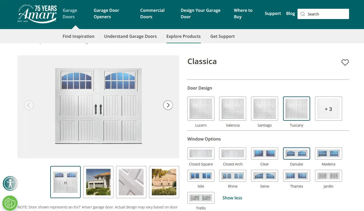Switch to Get Support tab
This screenshot has width=364, height=211.
click(x=222, y=36)
